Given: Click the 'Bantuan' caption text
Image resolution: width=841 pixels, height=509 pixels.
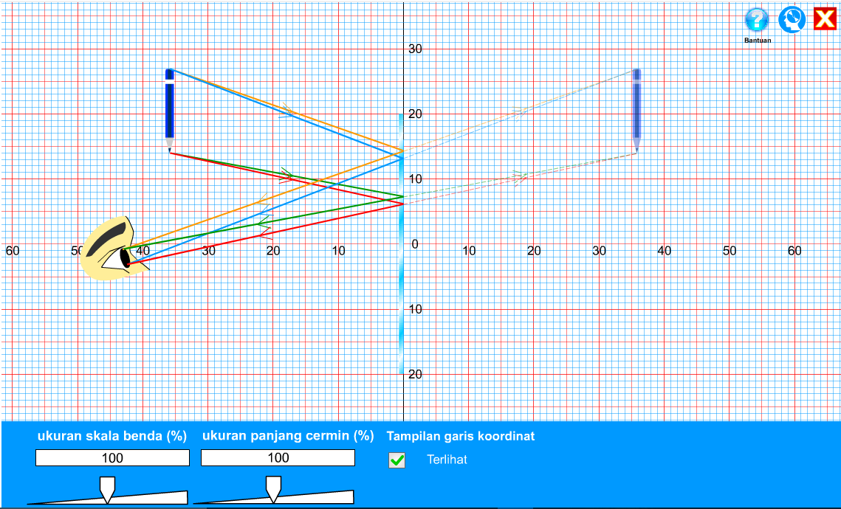Looking at the screenshot, I should pyautogui.click(x=758, y=40).
